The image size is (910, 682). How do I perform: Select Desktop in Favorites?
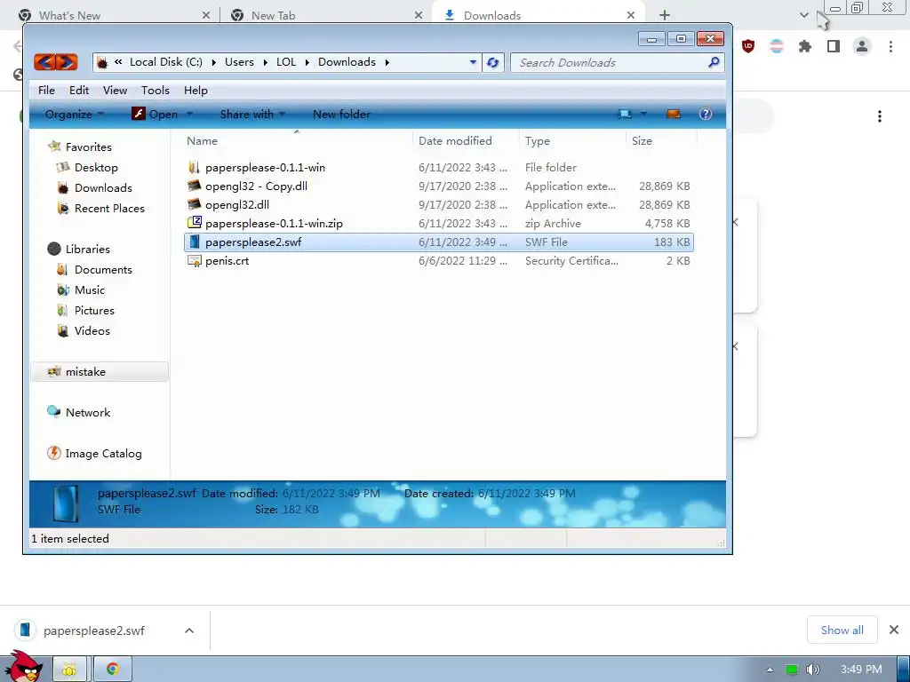[x=96, y=168]
